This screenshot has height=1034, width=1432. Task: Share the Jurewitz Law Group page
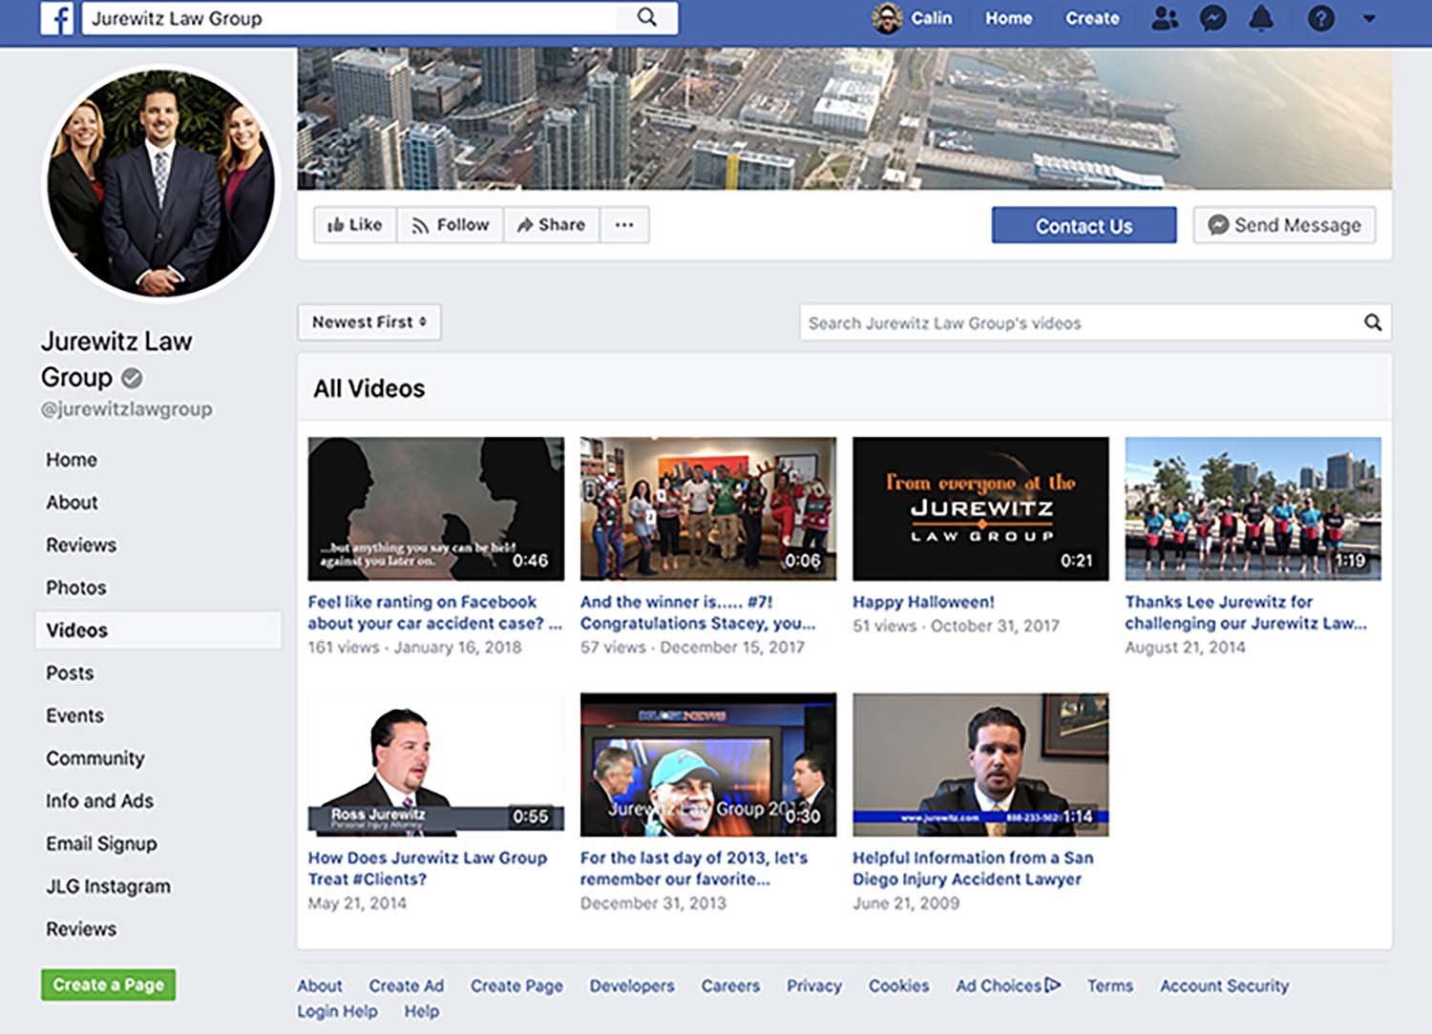point(551,225)
